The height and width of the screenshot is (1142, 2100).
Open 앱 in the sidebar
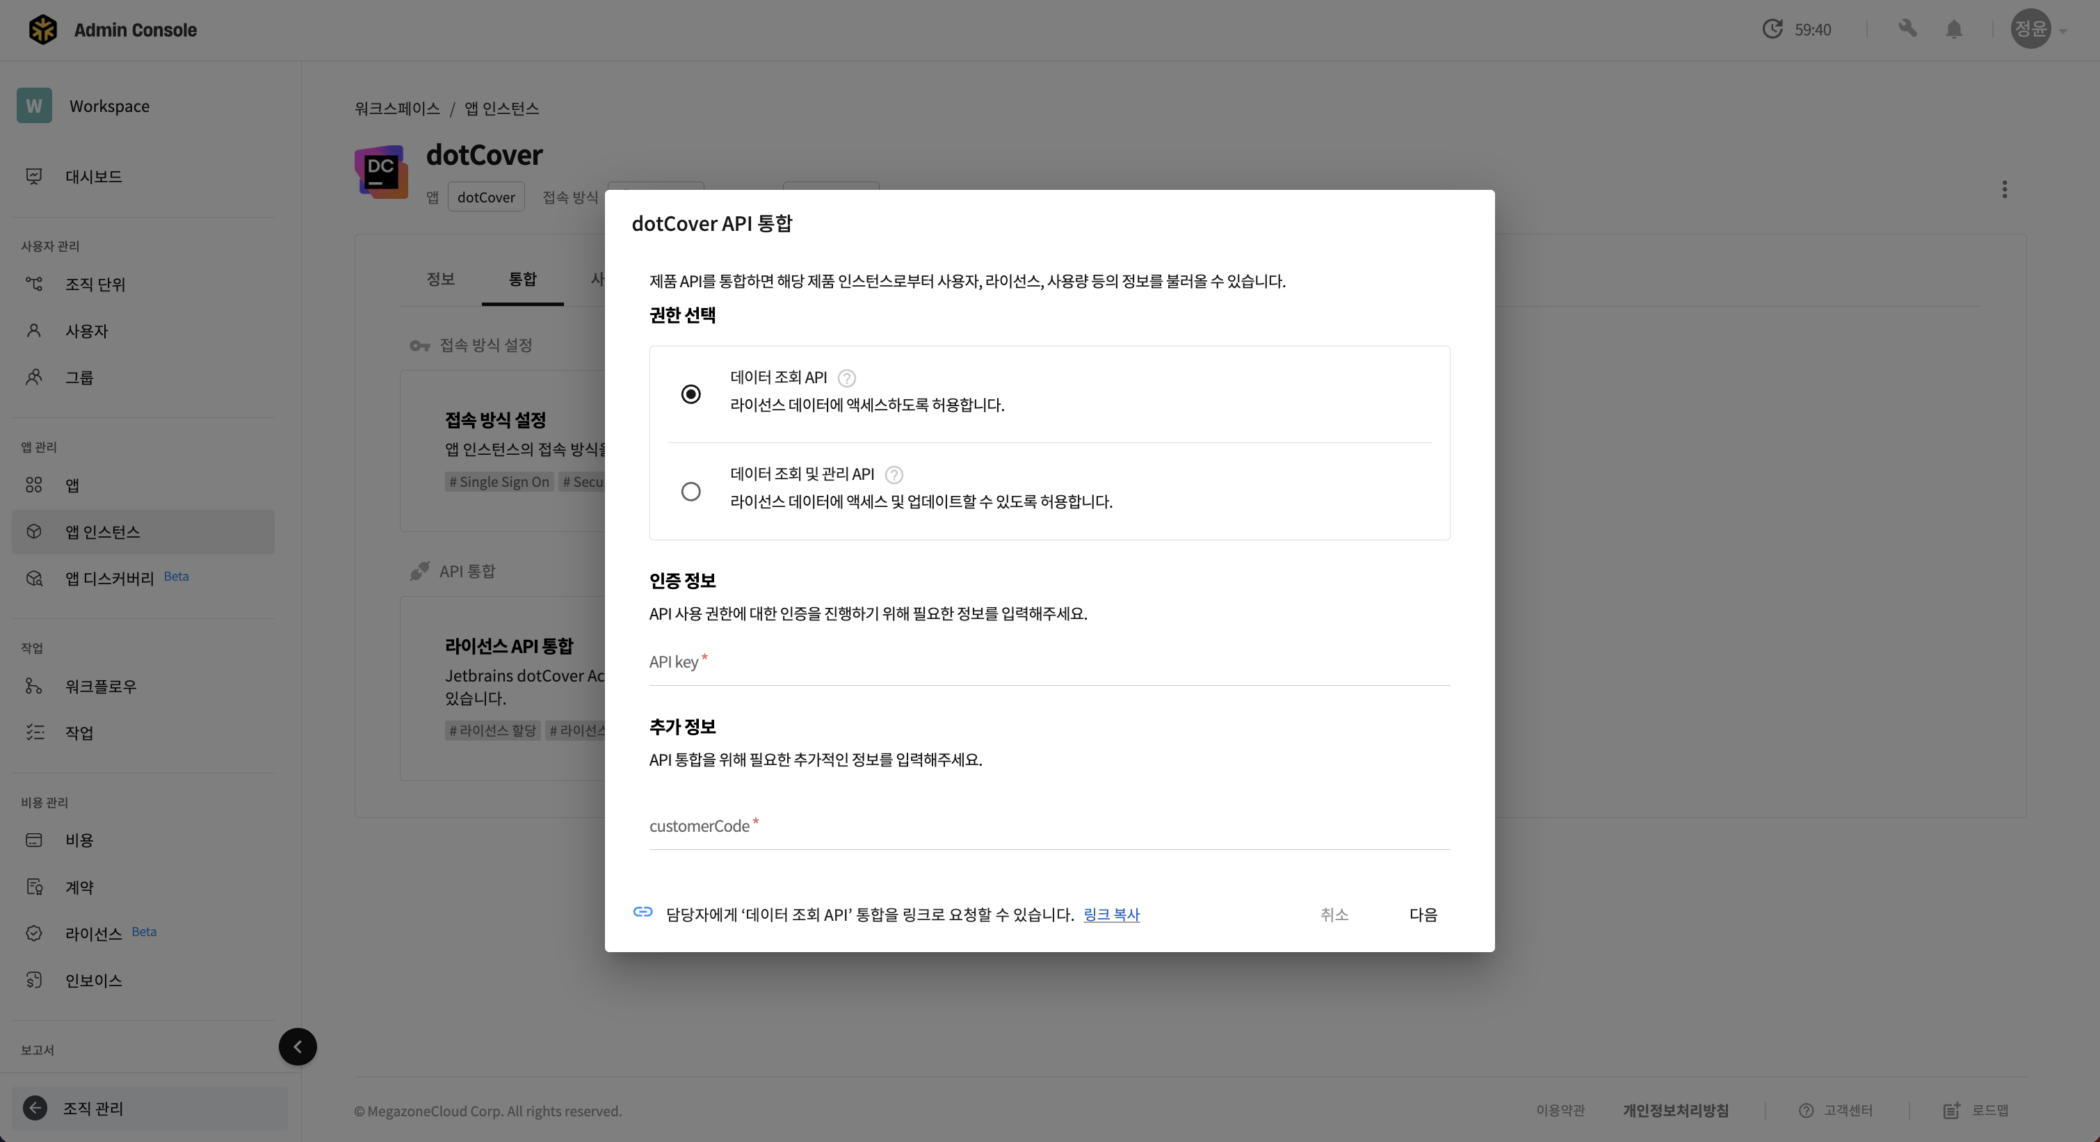coord(143,485)
